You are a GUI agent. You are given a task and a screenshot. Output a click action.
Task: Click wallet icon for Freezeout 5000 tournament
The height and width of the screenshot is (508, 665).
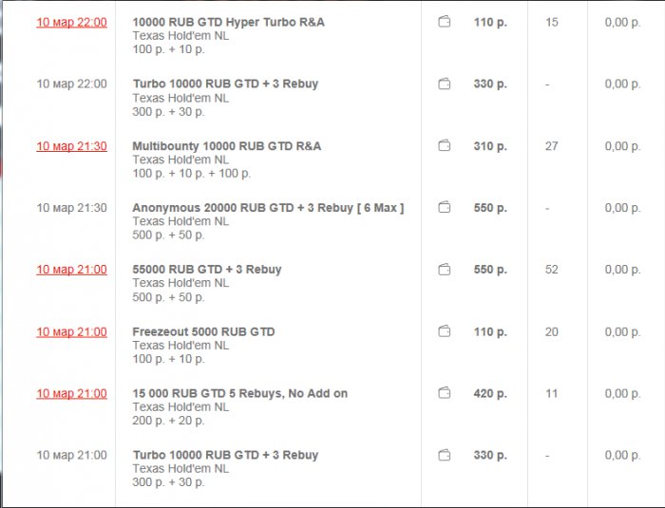[444, 331]
